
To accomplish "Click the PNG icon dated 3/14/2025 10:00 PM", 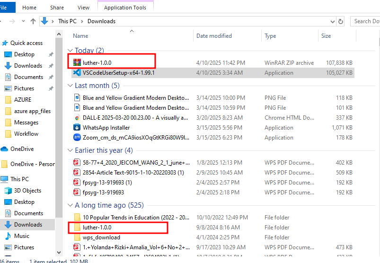I will (x=77, y=97).
